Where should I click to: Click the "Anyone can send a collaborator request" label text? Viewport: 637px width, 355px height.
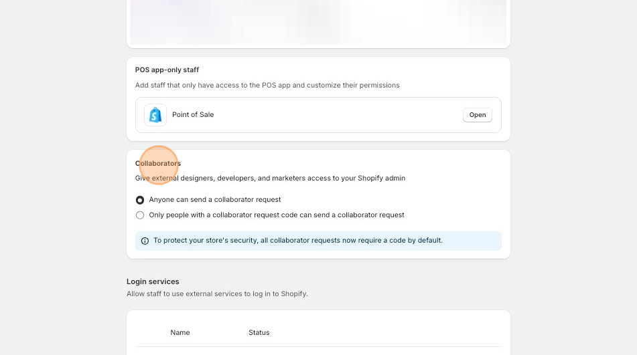point(214,200)
